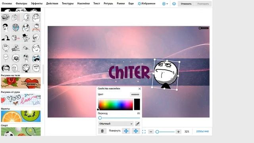Pick the black-haired female troll face sticker
Screen dimensions: 254x143
point(6,68)
